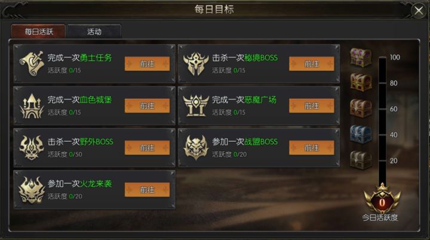Click 前往 for 完成一次勇士任务
The width and height of the screenshot is (430, 240).
pyautogui.click(x=148, y=64)
